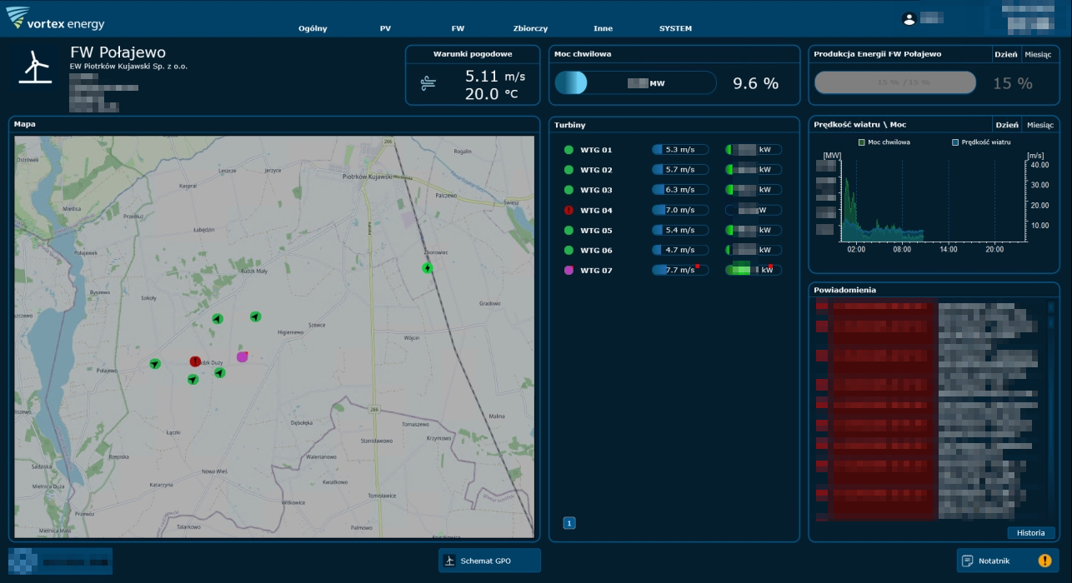Click the Moc chwilowa power progress bar
Image resolution: width=1072 pixels, height=583 pixels.
(635, 82)
